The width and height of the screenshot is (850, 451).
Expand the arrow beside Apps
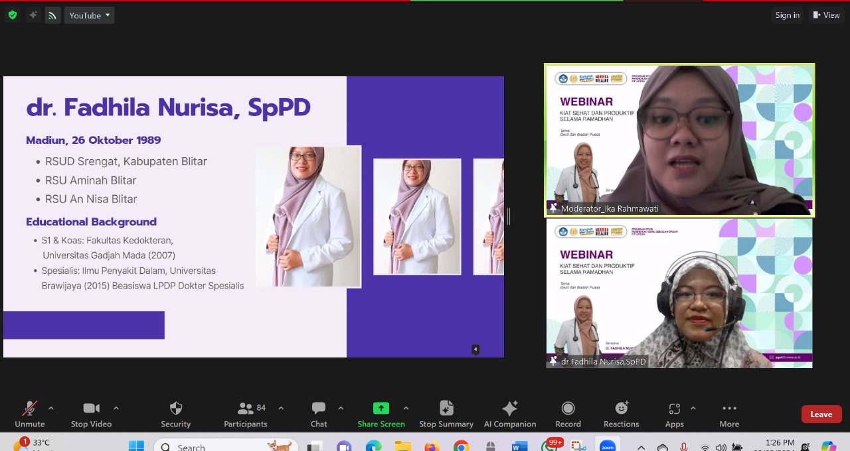tap(693, 409)
